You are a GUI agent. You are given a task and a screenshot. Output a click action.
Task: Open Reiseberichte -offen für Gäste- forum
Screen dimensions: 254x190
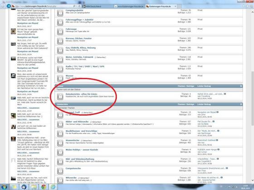click(82, 94)
